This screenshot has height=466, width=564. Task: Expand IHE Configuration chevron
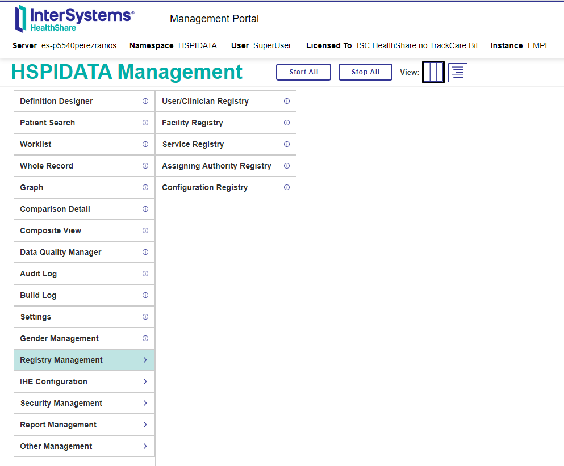coord(145,381)
